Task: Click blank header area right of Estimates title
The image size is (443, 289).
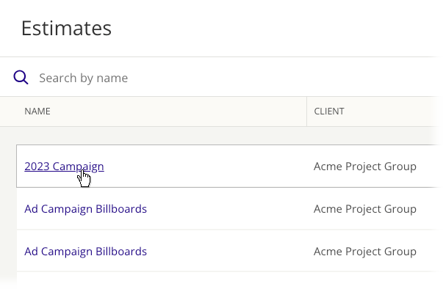Action: click(277, 28)
